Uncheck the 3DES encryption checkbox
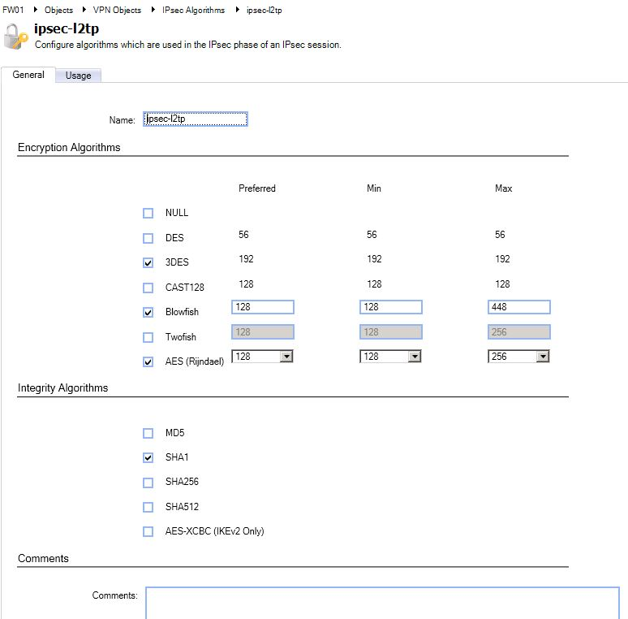Viewport: 628px width, 619px height. pyautogui.click(x=148, y=262)
